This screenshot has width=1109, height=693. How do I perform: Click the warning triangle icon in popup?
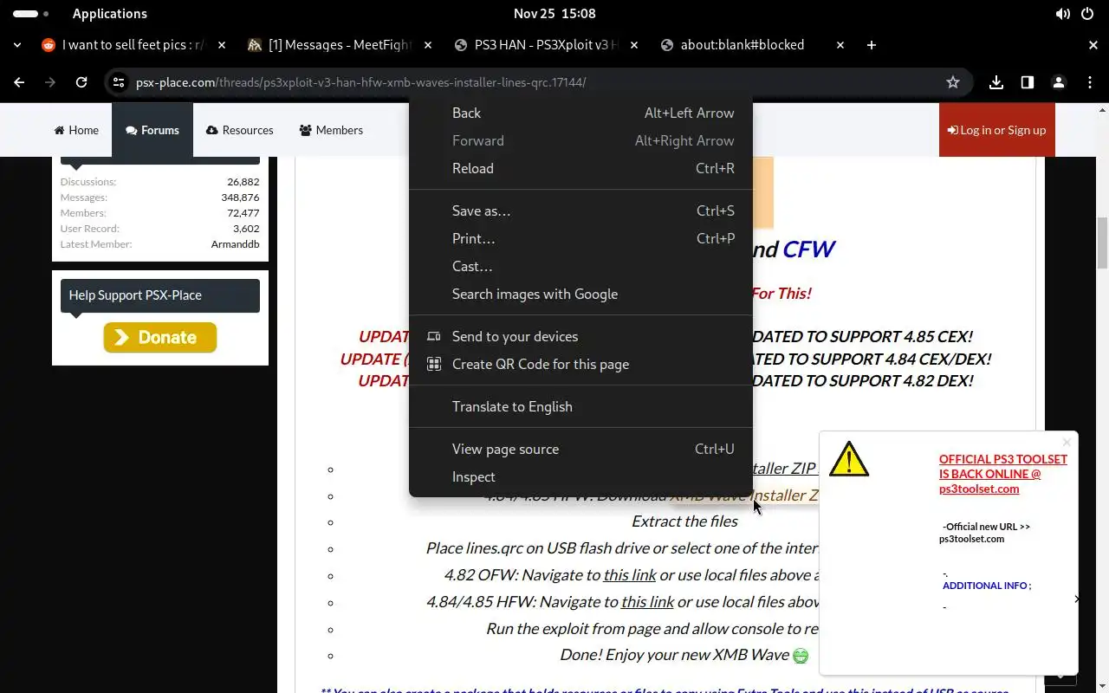tap(848, 459)
